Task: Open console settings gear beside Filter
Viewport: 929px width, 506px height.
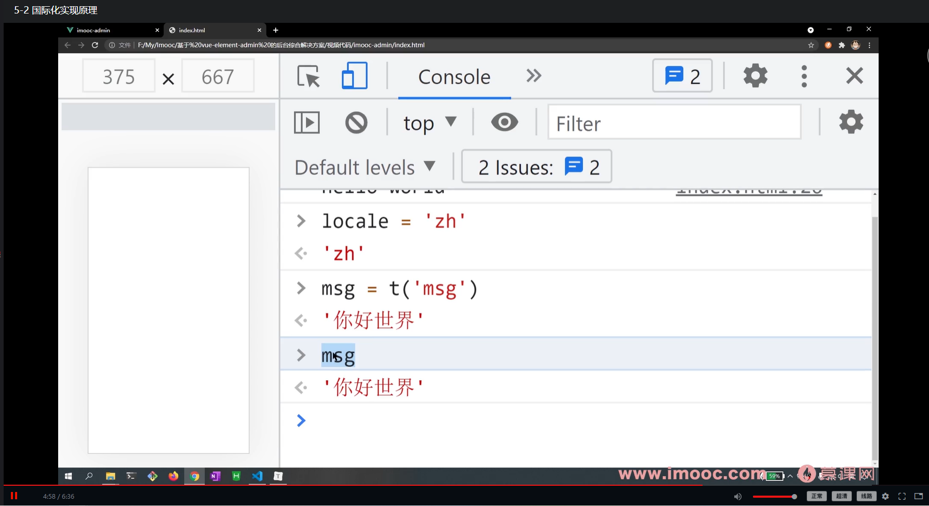Action: click(x=851, y=122)
